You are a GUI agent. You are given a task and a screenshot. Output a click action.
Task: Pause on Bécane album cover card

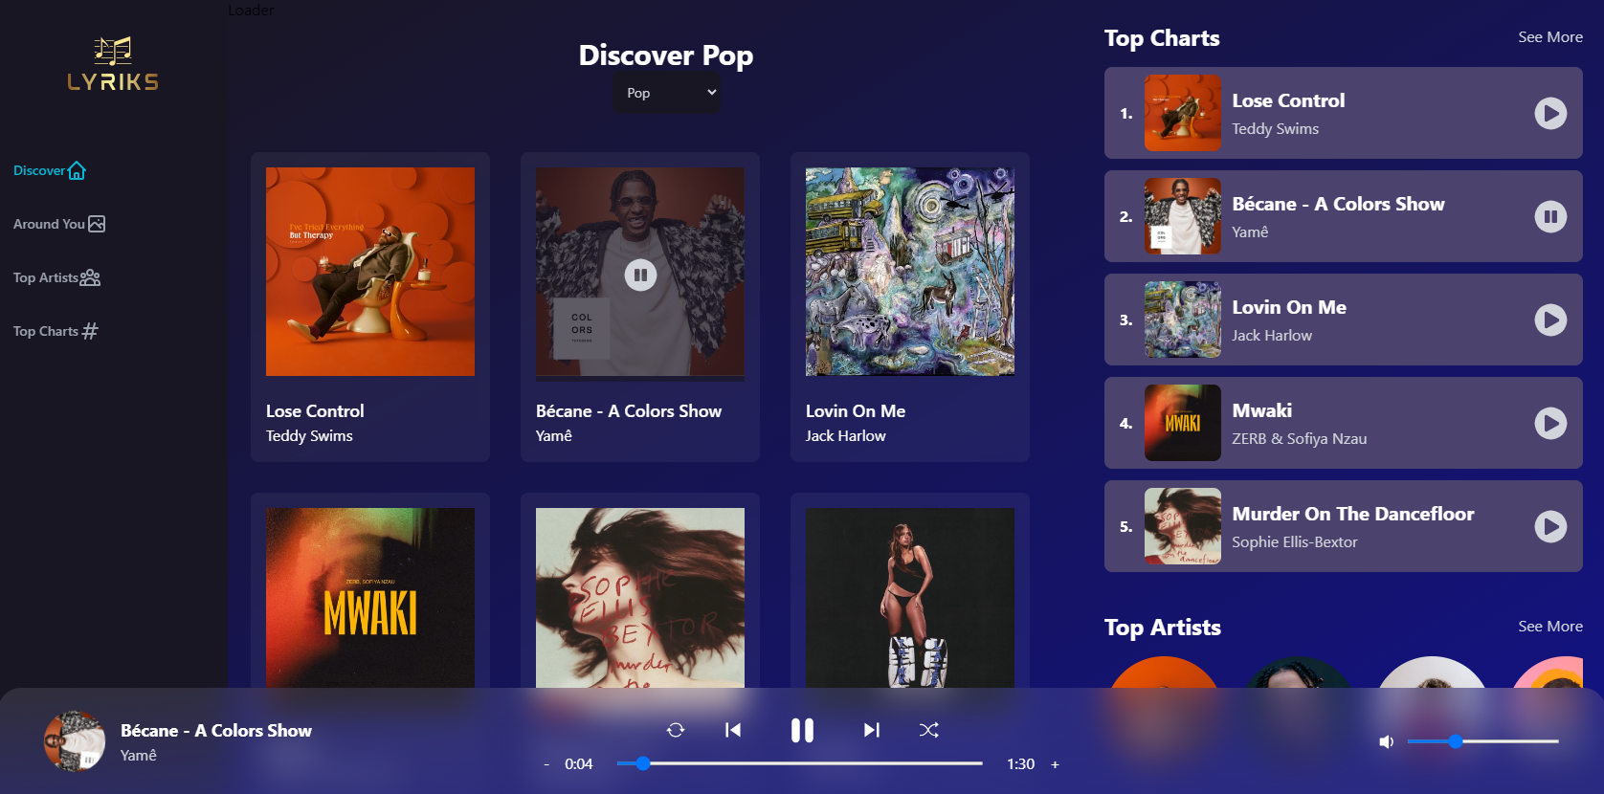(640, 276)
